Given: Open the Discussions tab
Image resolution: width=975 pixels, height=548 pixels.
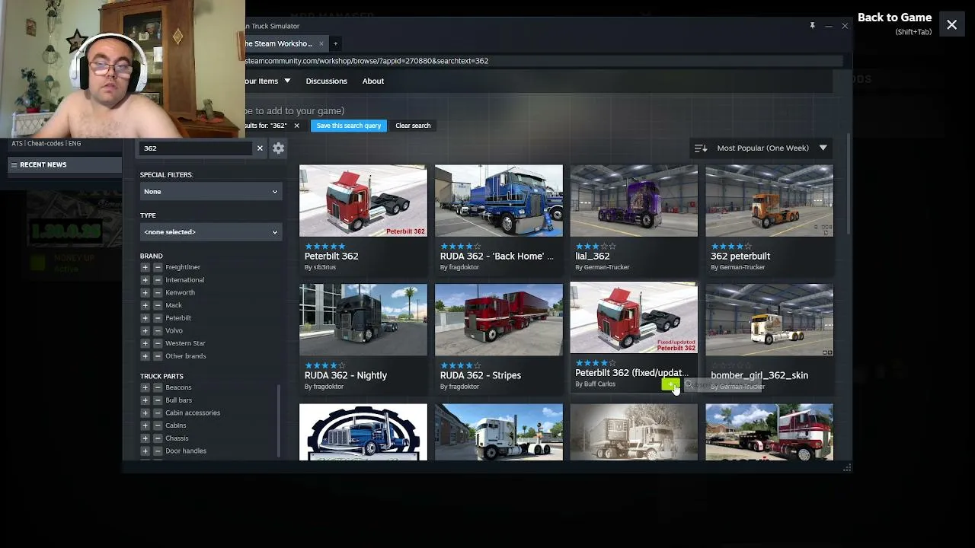Looking at the screenshot, I should (x=326, y=81).
